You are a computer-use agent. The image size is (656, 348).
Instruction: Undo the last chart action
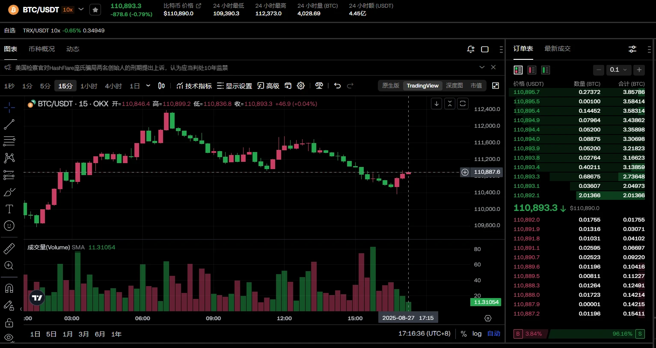[x=337, y=86]
